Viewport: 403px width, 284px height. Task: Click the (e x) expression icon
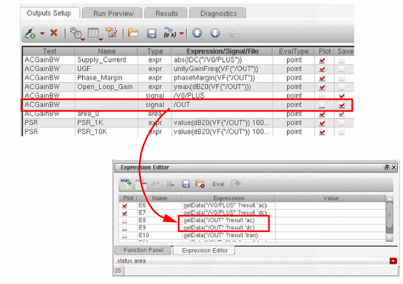click(170, 33)
